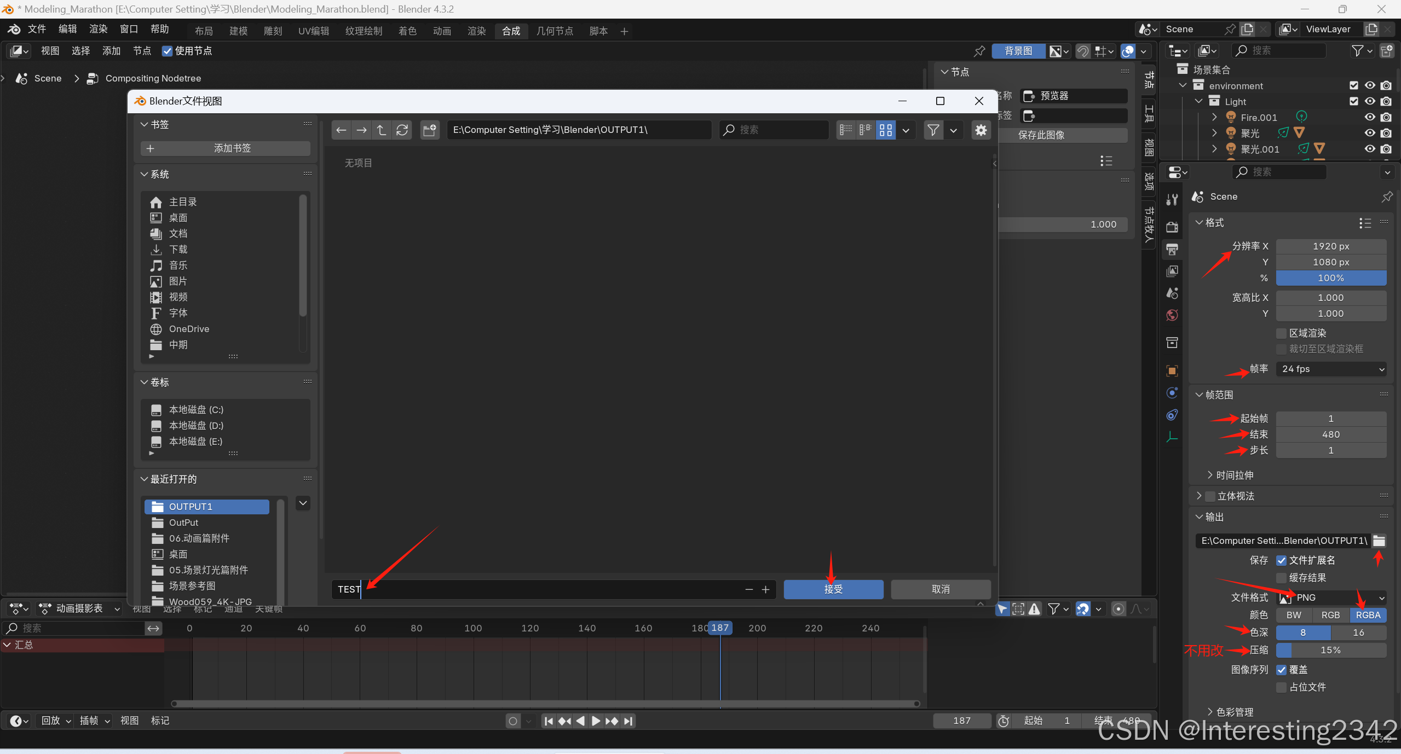
Task: Open Output properties tab icon
Action: pos(1172,250)
